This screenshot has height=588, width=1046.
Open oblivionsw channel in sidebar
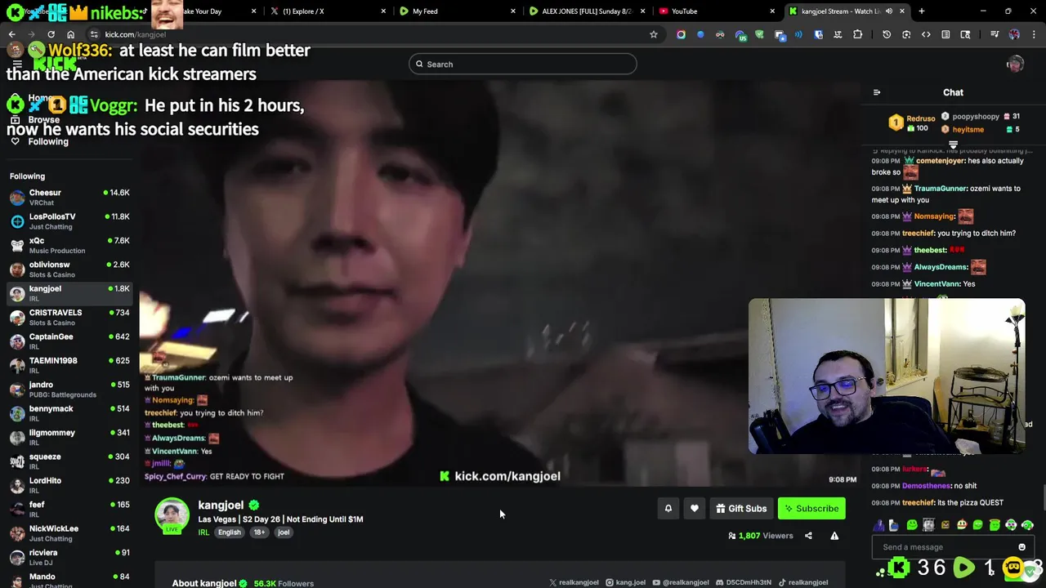[x=69, y=269]
